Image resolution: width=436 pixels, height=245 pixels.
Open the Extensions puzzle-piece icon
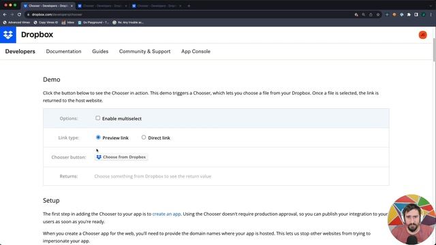coord(409,14)
